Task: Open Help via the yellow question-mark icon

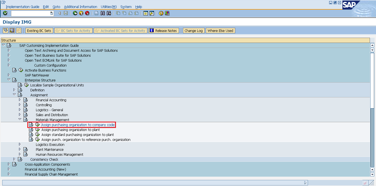Action: tap(161, 13)
